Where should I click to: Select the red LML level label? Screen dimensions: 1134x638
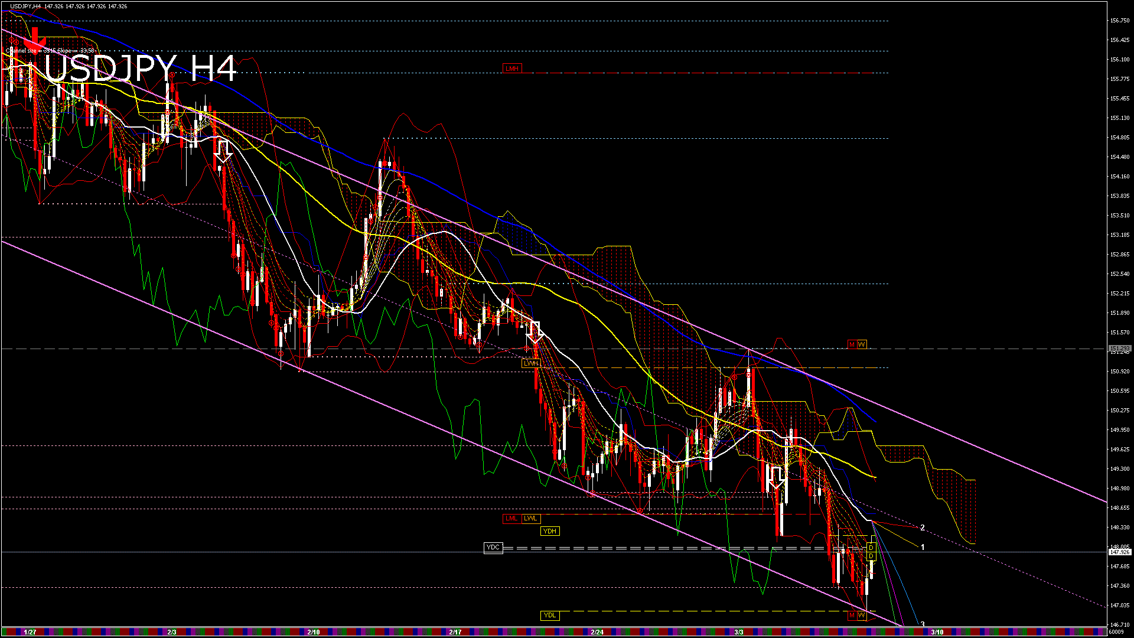[511, 519]
